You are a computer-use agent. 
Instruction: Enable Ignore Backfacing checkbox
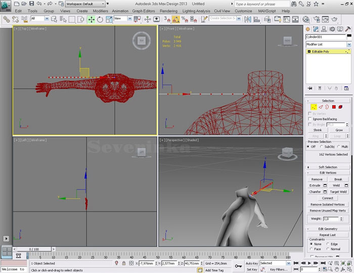(309, 119)
